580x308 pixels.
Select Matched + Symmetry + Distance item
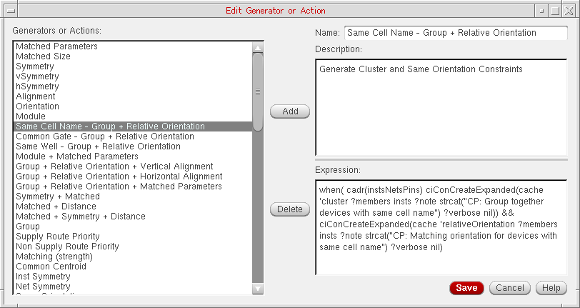(x=80, y=217)
